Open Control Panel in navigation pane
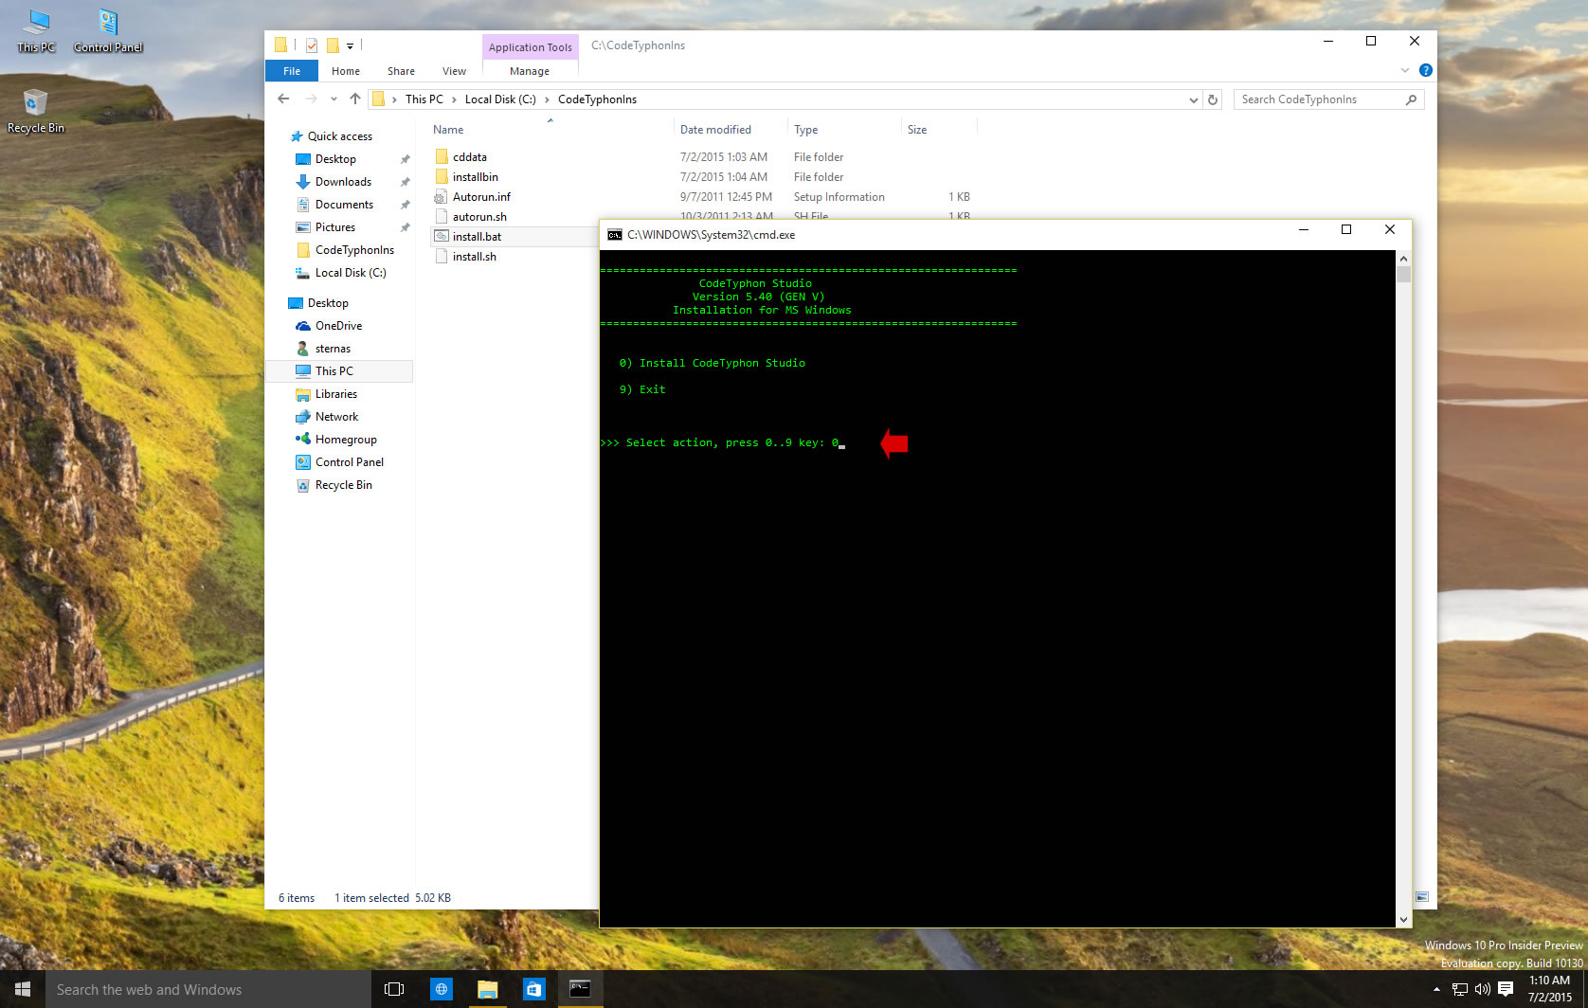Screen dimensions: 1588x1008 350,462
